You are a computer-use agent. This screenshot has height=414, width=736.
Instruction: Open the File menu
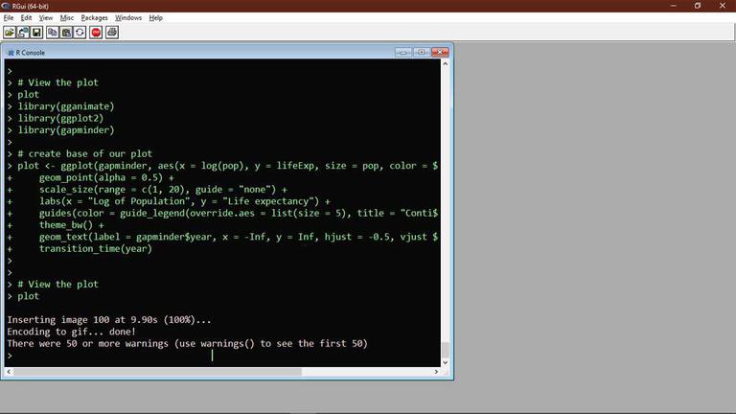point(9,18)
